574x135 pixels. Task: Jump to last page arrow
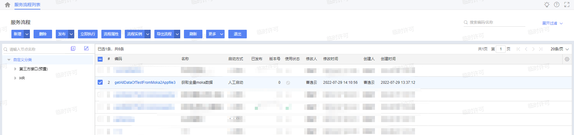point(540,49)
